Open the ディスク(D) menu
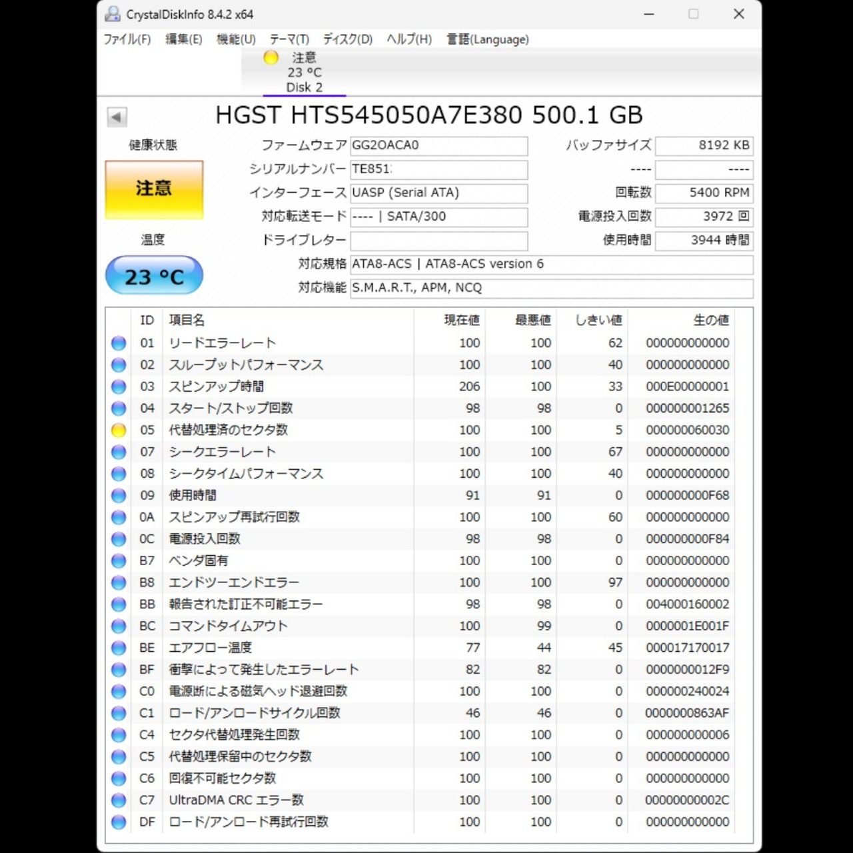The width and height of the screenshot is (853, 853). click(348, 39)
